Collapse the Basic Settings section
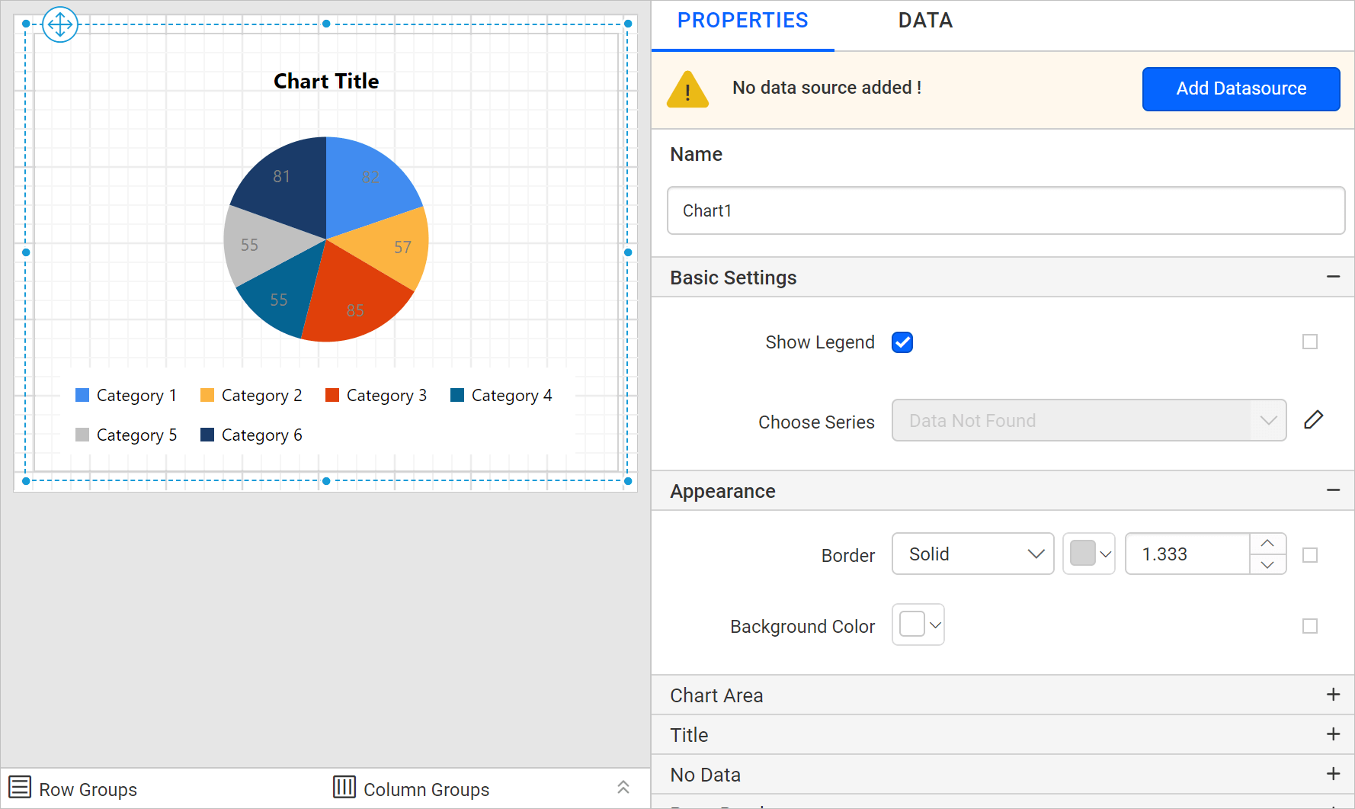The height and width of the screenshot is (809, 1355). pos(1332,277)
